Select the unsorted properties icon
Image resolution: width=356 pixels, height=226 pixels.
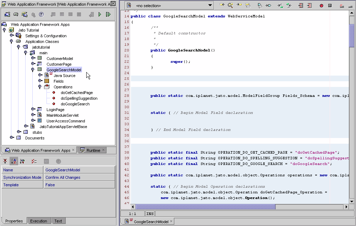5,161
